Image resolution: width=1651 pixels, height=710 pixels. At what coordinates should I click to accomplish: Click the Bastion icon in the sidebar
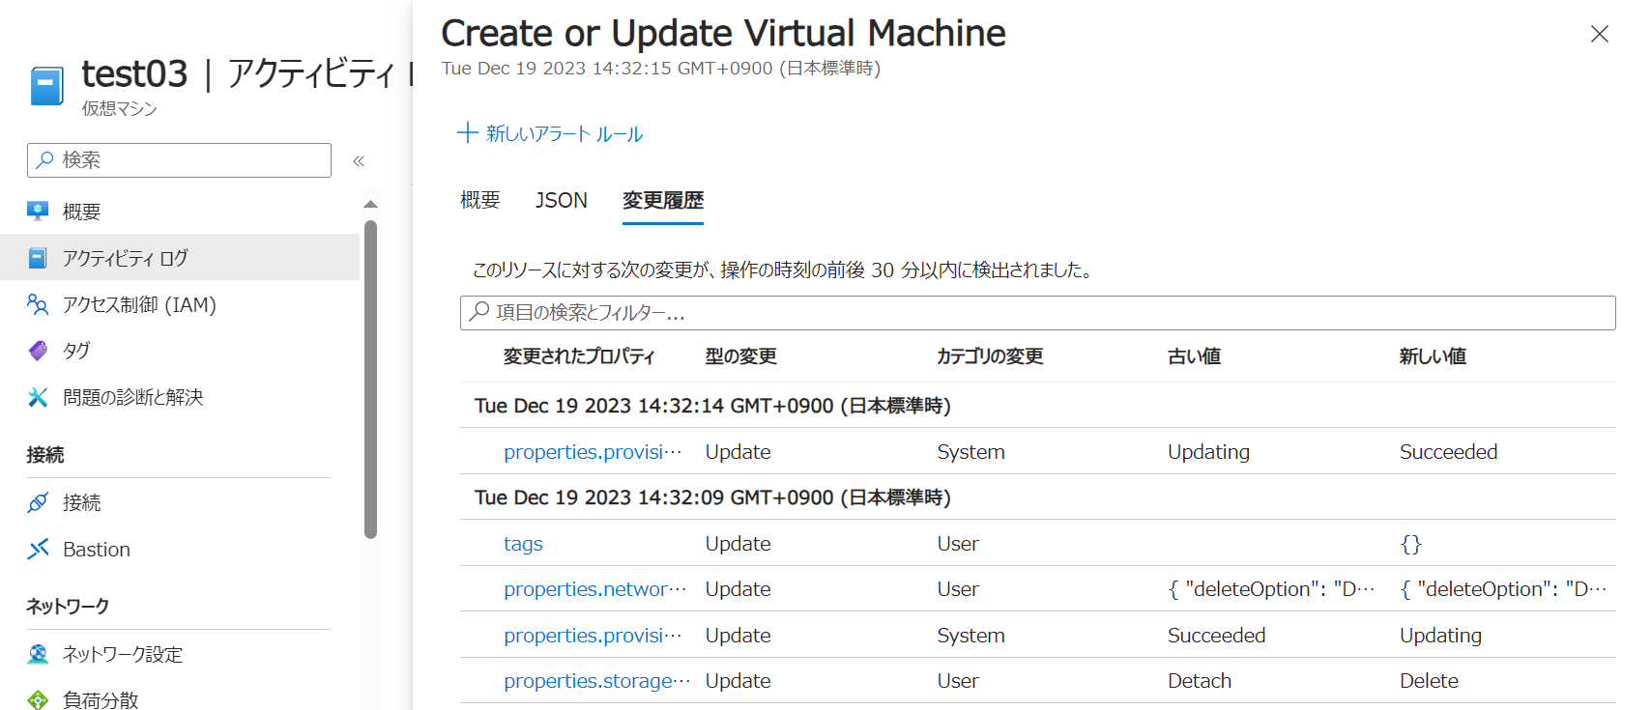tap(38, 549)
